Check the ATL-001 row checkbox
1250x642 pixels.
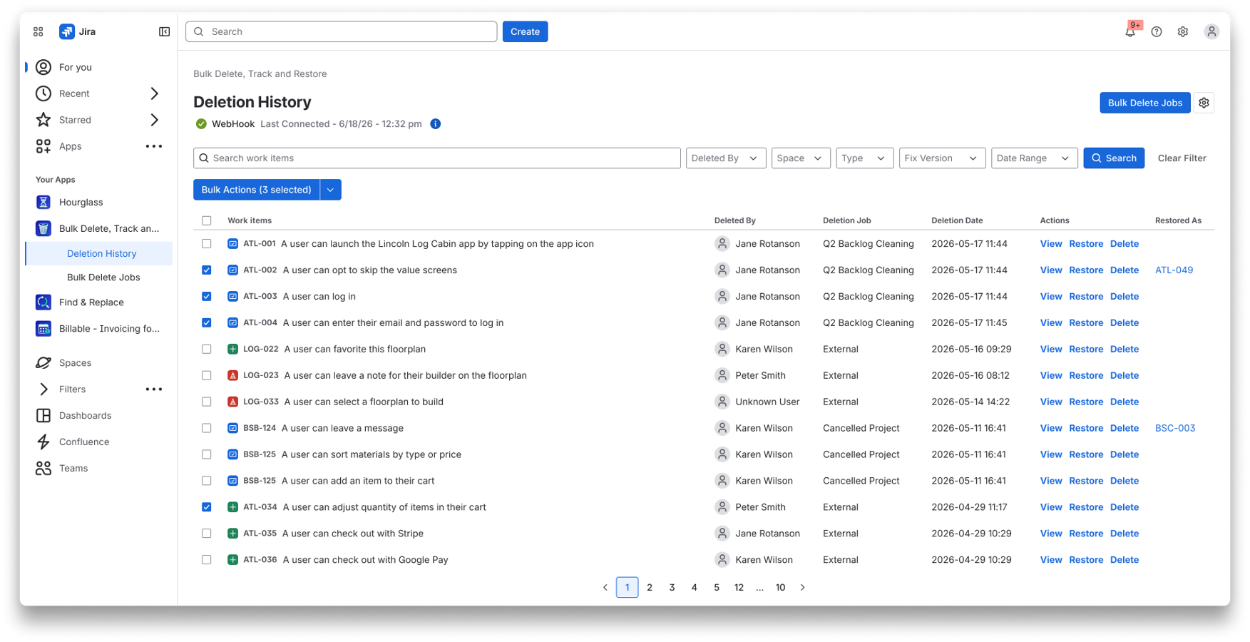pos(207,244)
